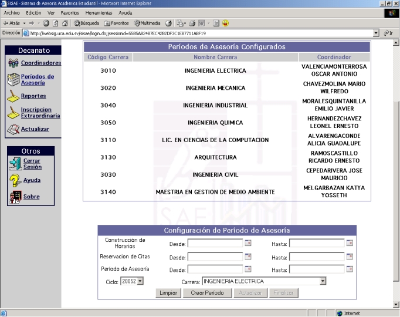The image size is (400, 317).
Task: Click the History icon in toolbar
Action: pos(168,23)
